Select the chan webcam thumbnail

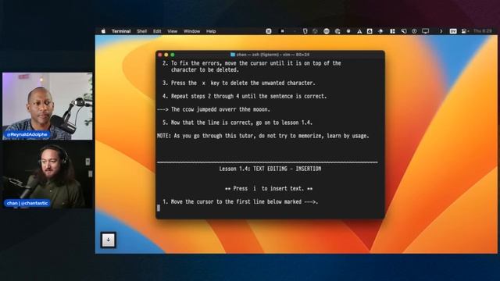tap(48, 175)
